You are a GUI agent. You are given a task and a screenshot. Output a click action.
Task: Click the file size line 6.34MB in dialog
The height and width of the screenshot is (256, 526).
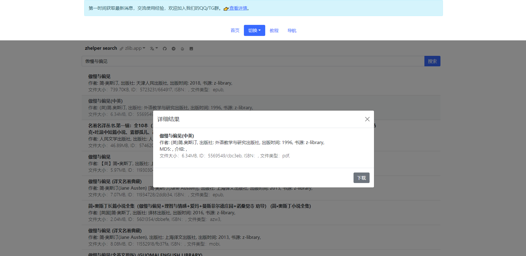225,156
